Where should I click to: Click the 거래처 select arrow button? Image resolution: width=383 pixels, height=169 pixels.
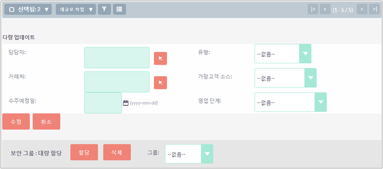160,82
